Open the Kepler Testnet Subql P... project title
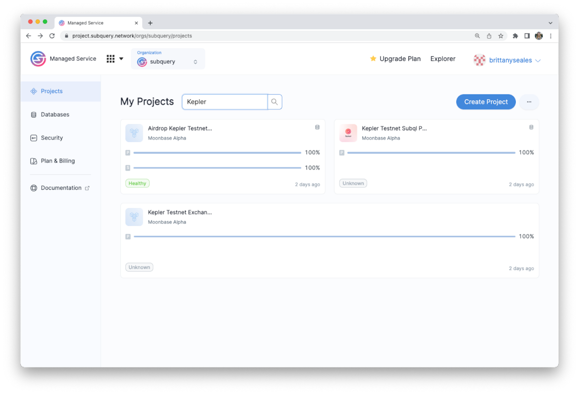579x394 pixels. 394,128
